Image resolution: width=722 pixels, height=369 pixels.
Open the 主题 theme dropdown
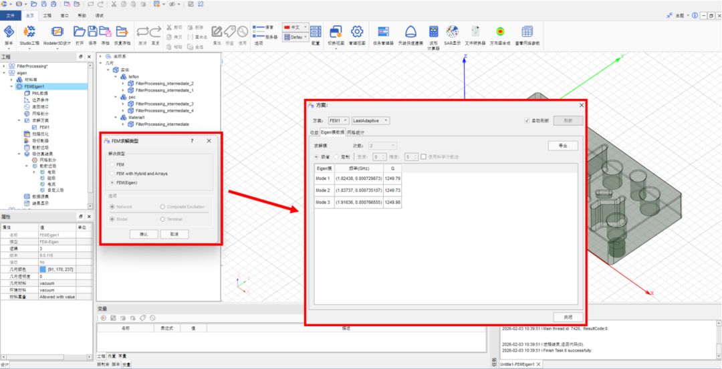pyautogui.click(x=683, y=15)
